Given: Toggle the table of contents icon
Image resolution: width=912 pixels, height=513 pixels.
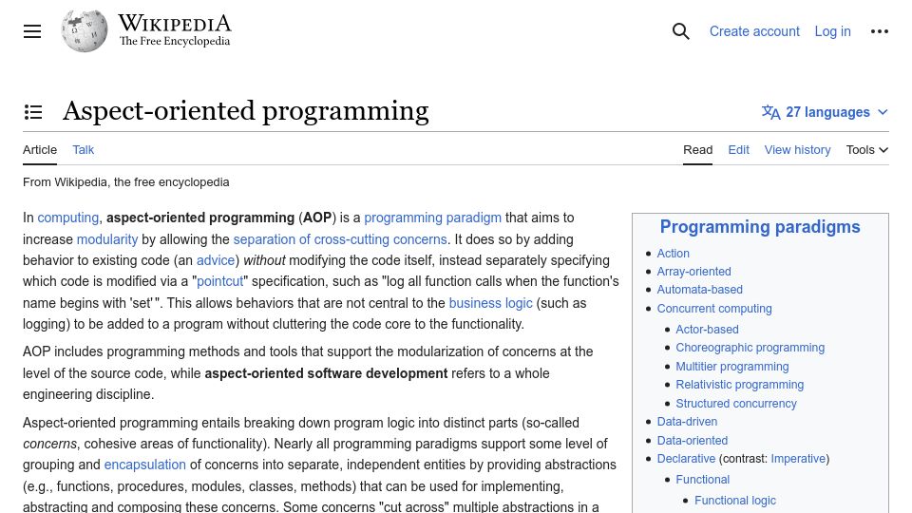Looking at the screenshot, I should pyautogui.click(x=33, y=112).
